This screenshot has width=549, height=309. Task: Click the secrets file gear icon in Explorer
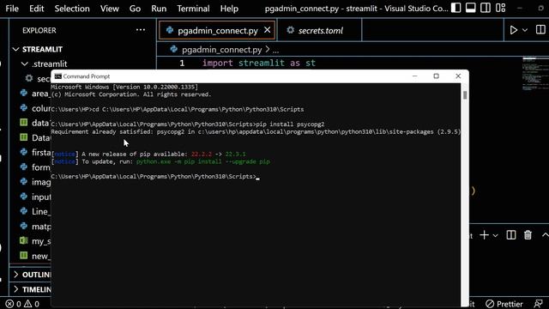[29, 78]
